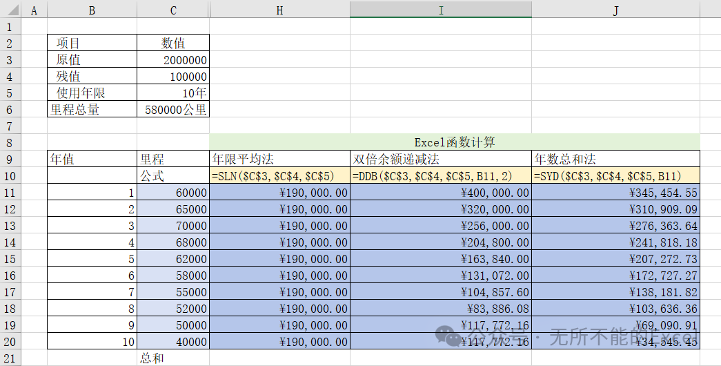Select the Excel函数计算 merged header cell
721x366 pixels.
455,142
